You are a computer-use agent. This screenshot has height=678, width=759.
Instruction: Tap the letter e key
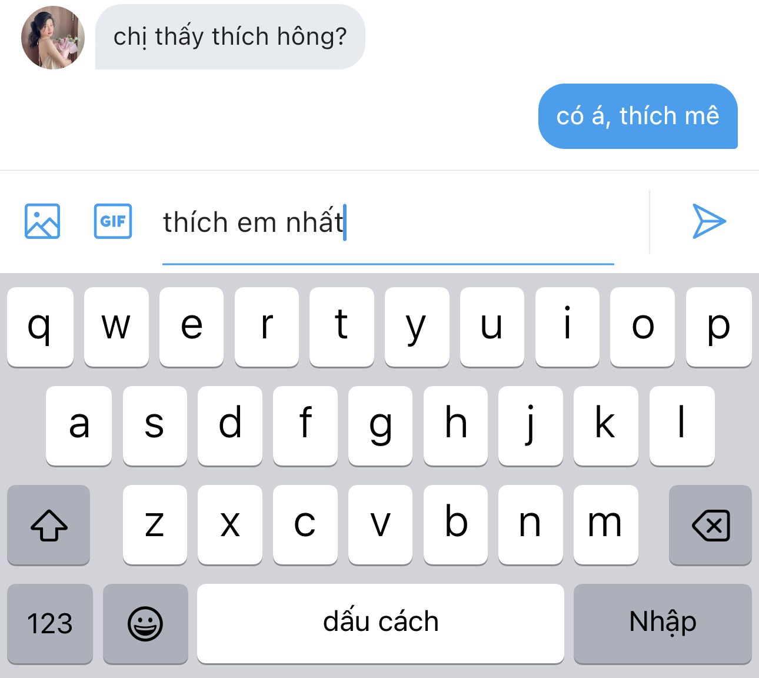coord(191,327)
